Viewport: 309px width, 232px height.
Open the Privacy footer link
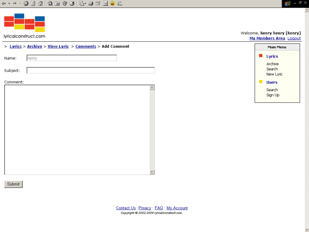tap(144, 208)
